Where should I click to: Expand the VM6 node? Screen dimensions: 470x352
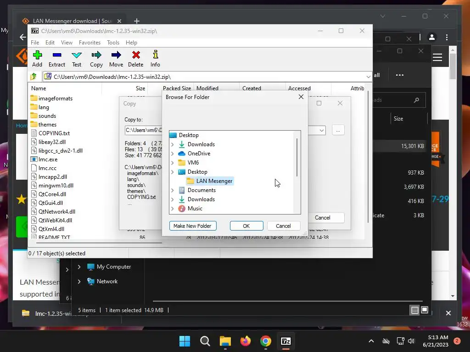pos(173,163)
